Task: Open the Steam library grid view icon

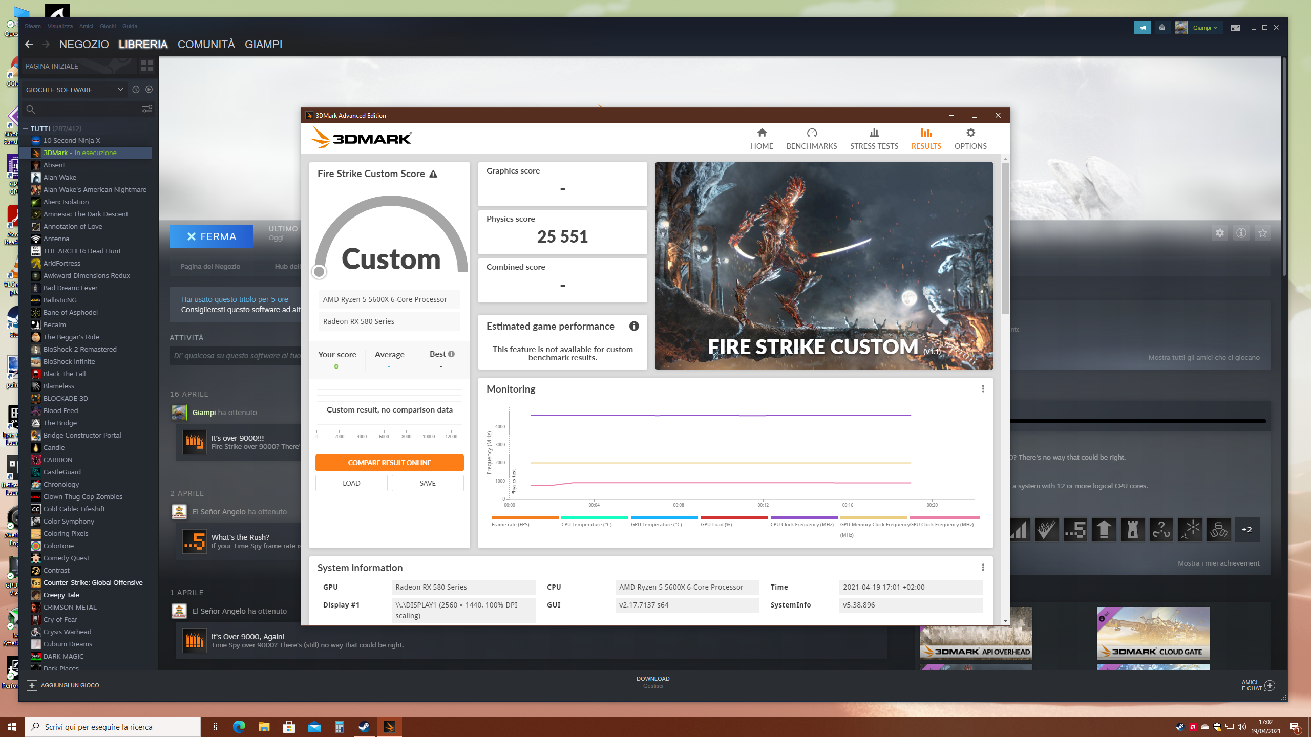Action: click(147, 66)
